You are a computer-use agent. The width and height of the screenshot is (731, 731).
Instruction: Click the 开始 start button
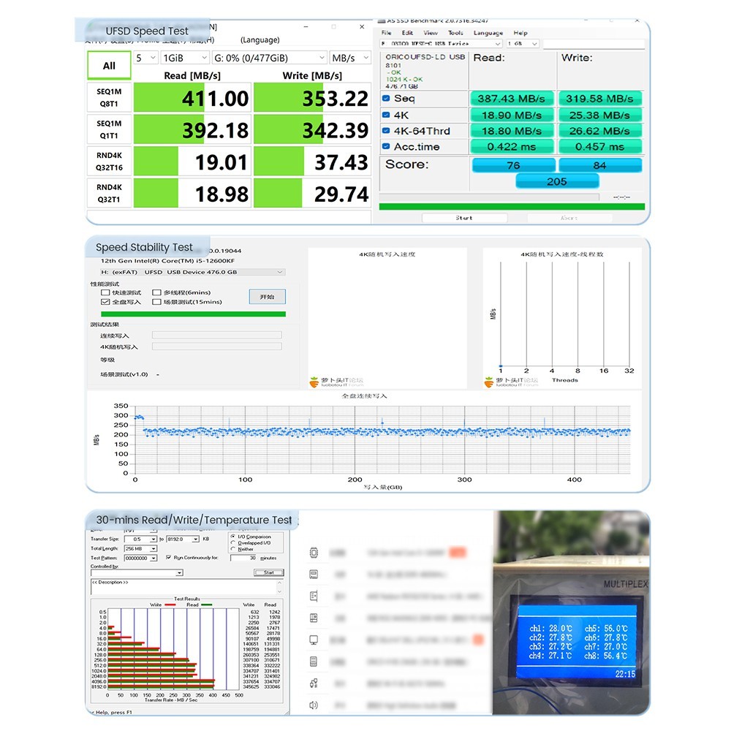click(267, 297)
